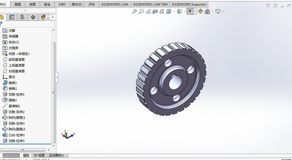The image size is (292, 160).
Task: Open the 钣金 tab
Action: 47,4
